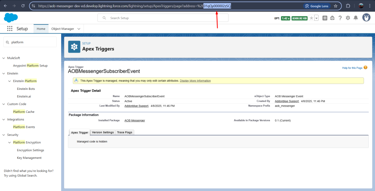This screenshot has width=375, height=191.
Task: Collapse the Einstein Platform subsection
Action: (x=10, y=81)
